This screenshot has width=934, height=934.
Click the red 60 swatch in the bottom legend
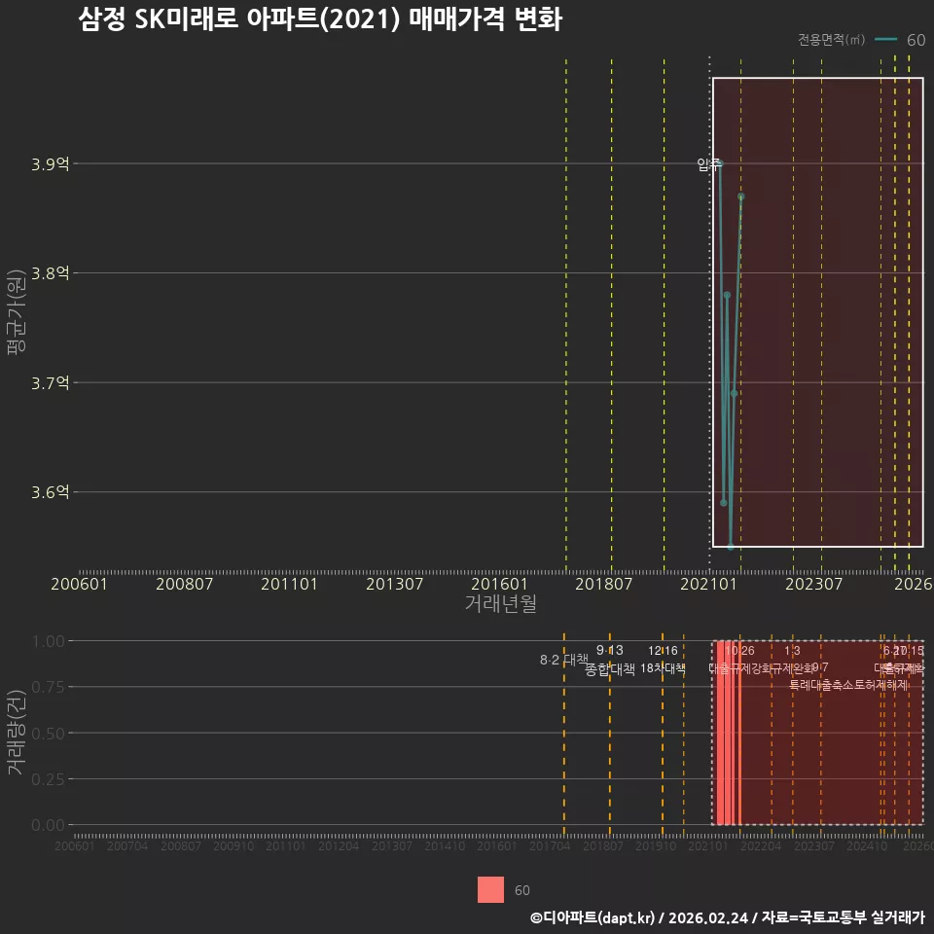coord(490,889)
